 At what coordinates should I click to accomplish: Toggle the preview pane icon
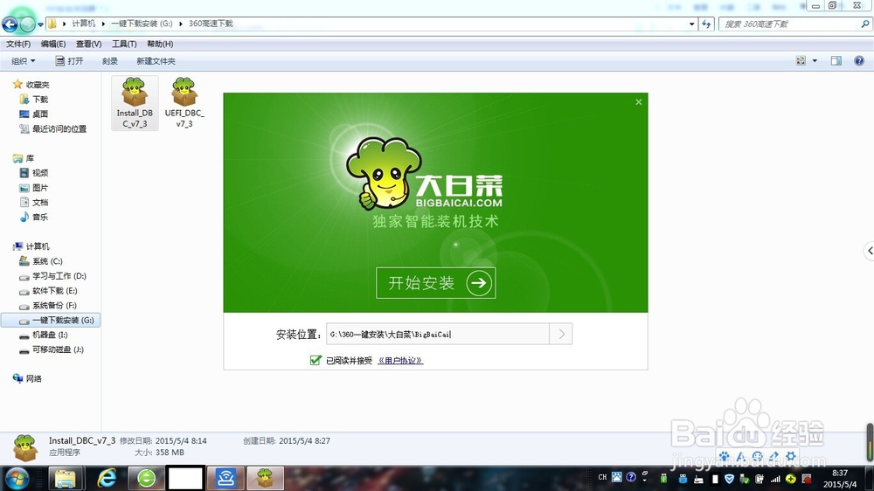(836, 61)
